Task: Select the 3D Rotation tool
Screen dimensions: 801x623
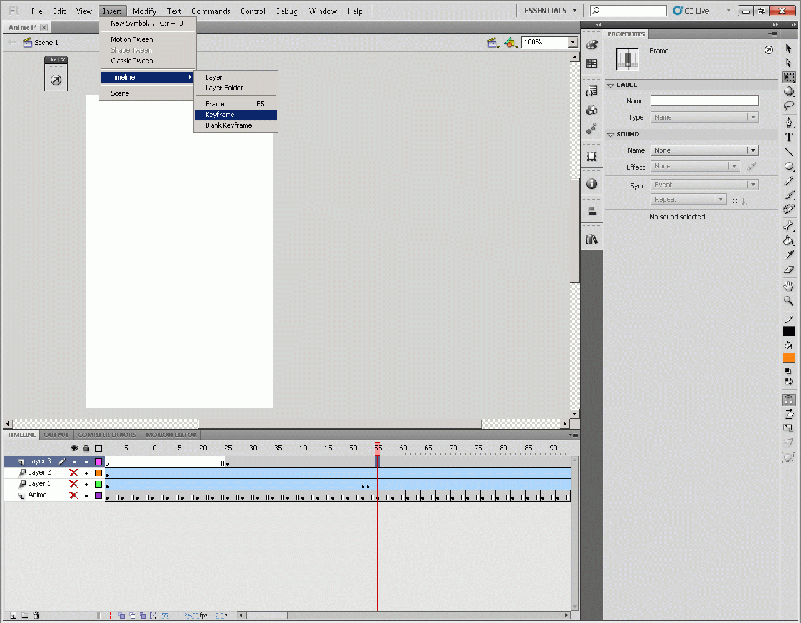Action: 788,91
